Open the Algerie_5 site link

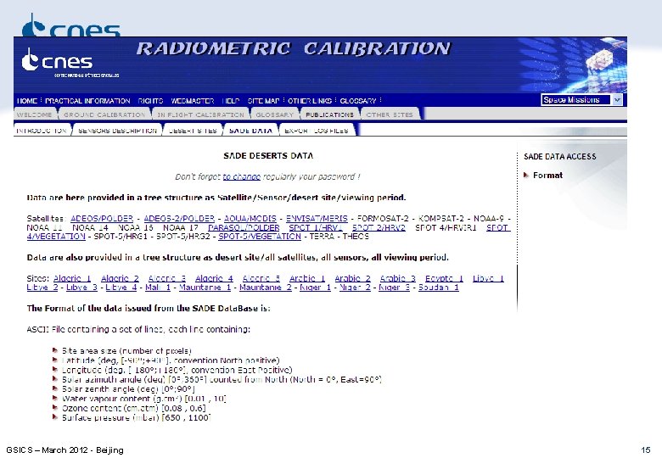pyautogui.click(x=261, y=278)
